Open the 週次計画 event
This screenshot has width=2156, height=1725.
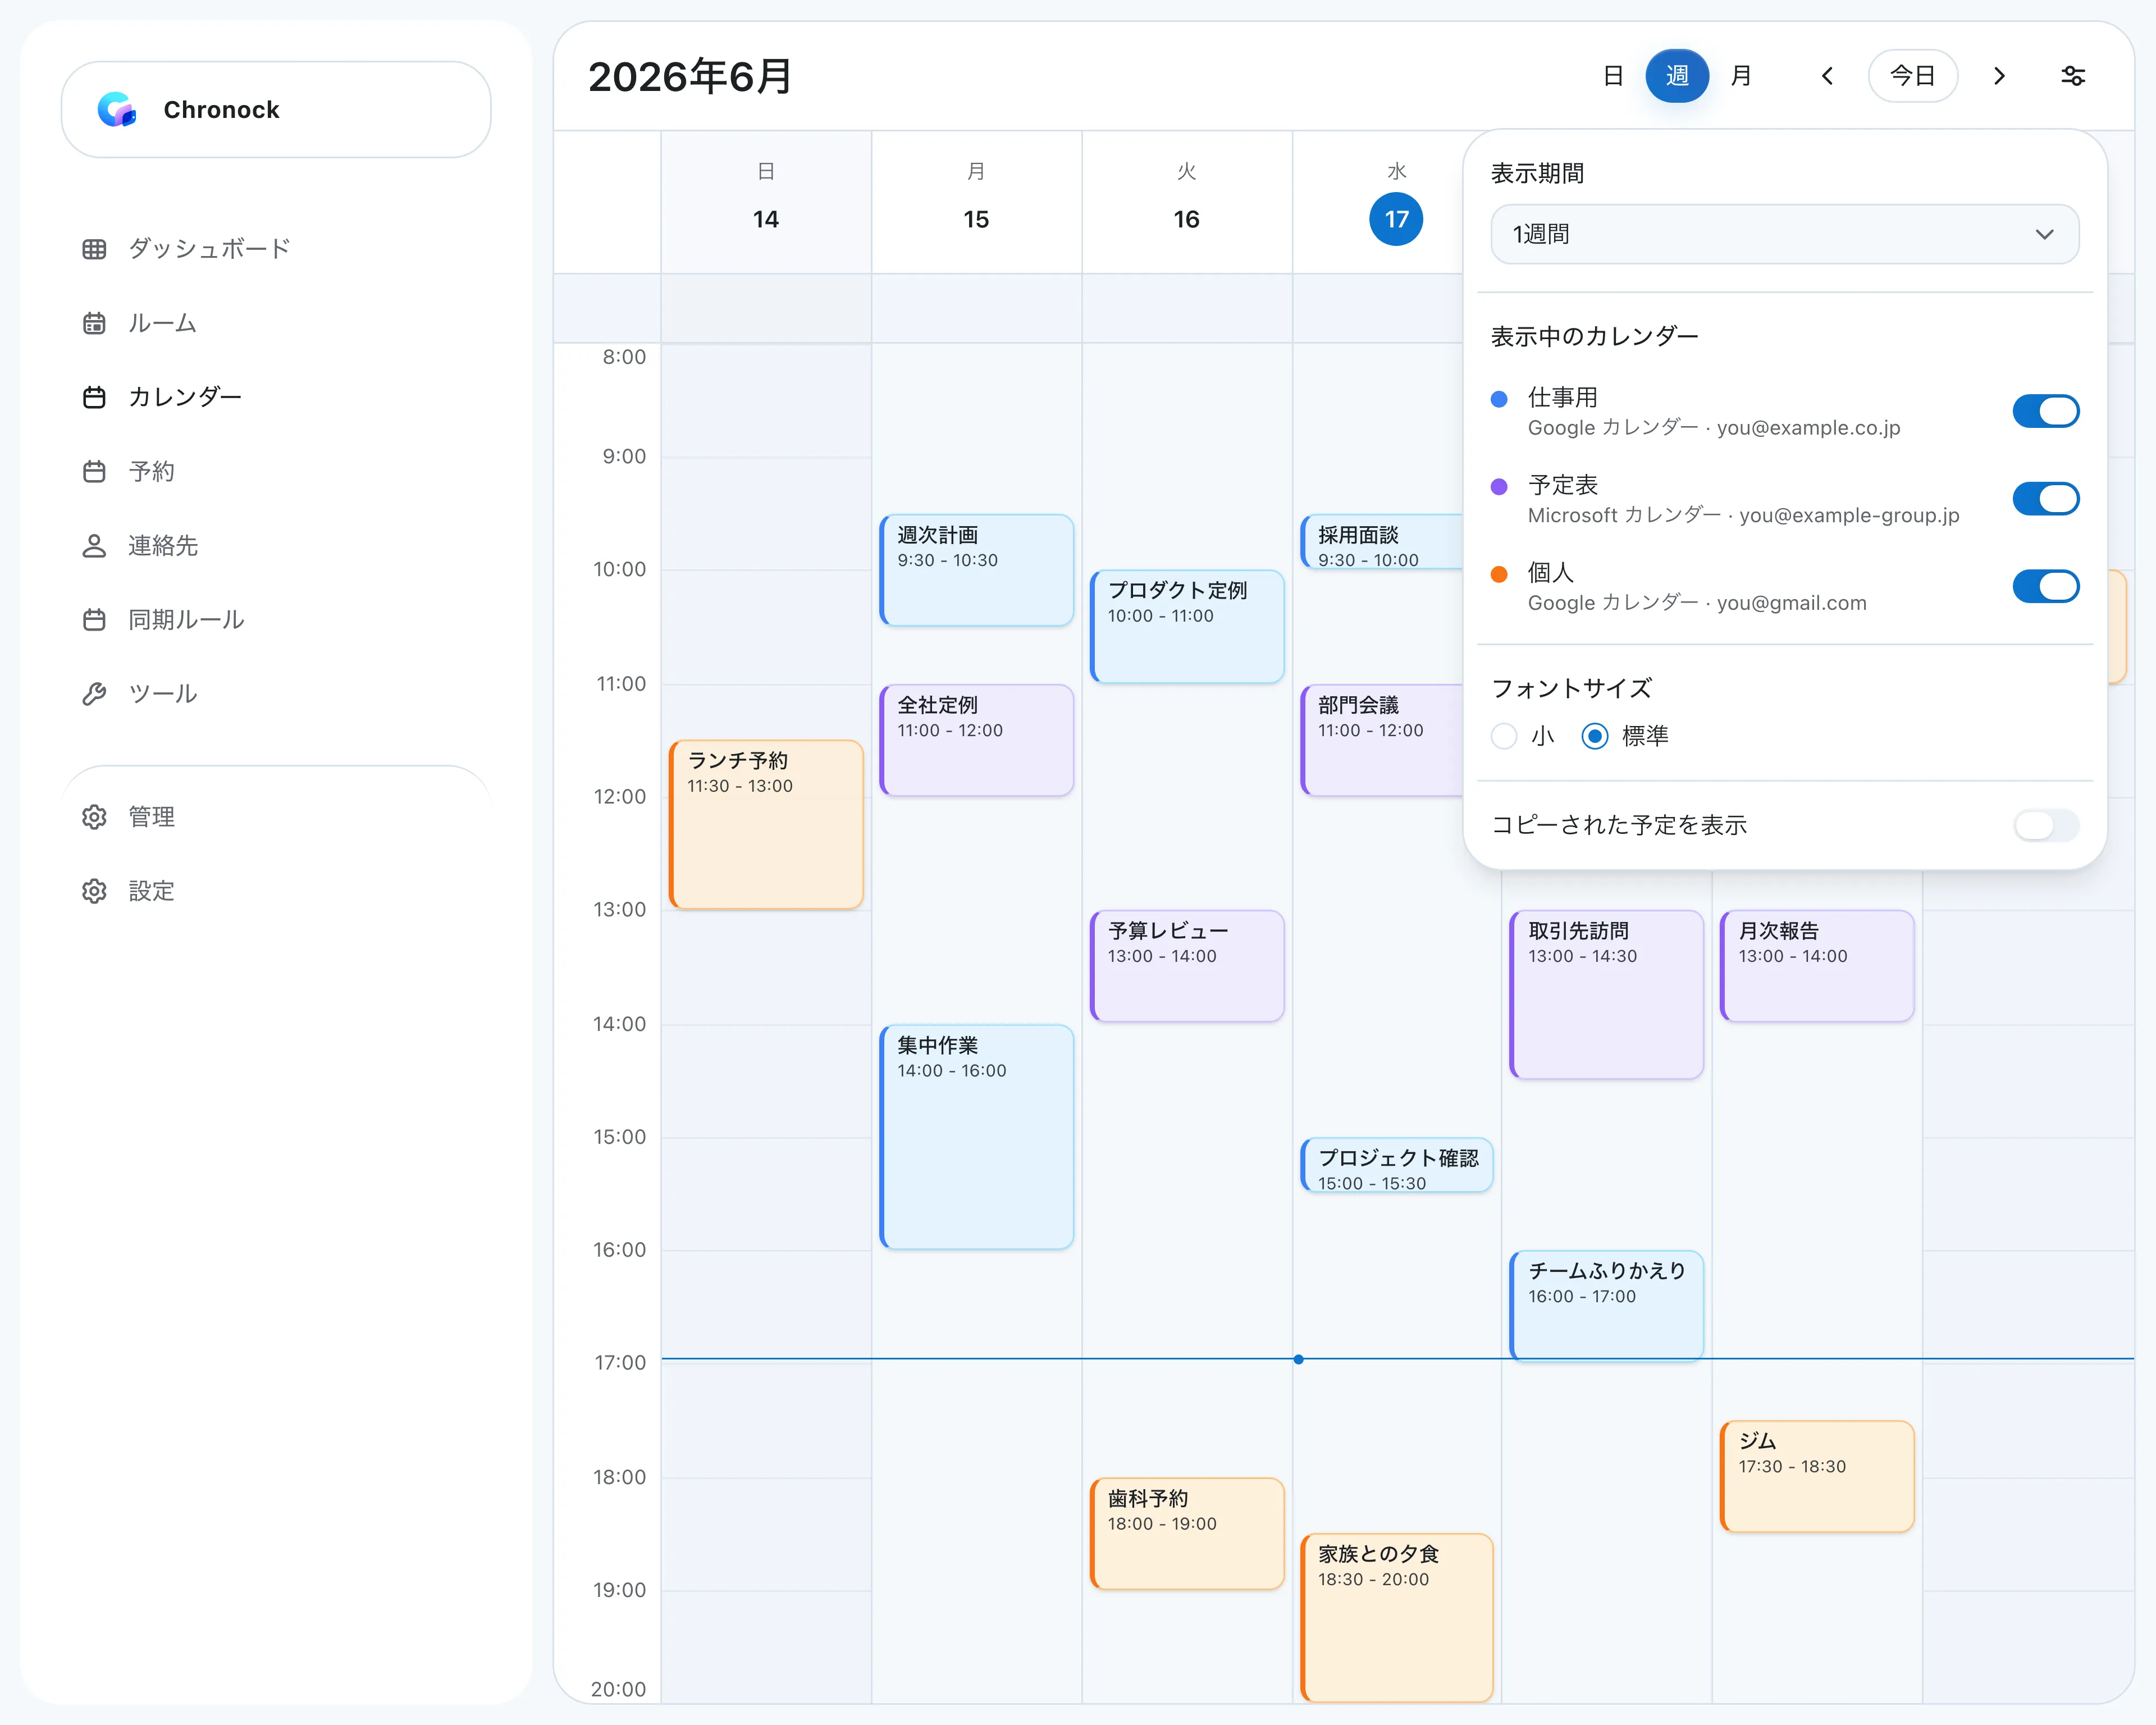pos(977,570)
